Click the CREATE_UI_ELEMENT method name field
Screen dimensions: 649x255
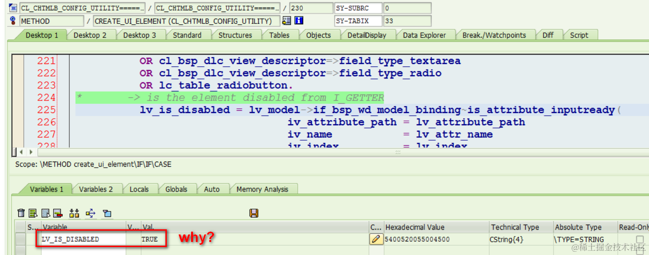[x=186, y=21]
